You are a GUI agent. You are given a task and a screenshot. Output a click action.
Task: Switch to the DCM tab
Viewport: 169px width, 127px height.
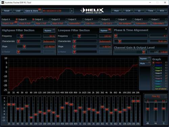coord(128,11)
